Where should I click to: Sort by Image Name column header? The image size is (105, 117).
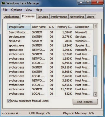[x=19, y=27]
